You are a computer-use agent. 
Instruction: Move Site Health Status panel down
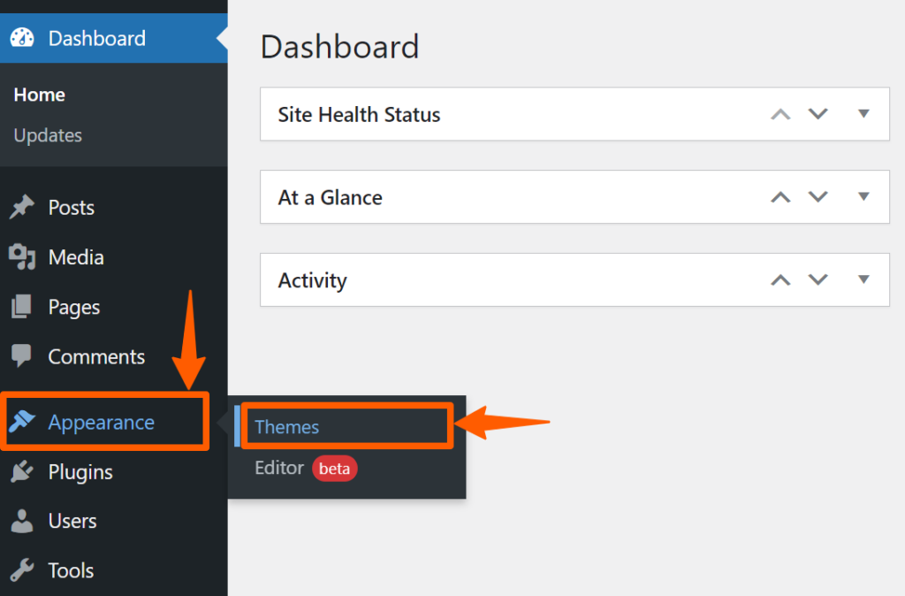pos(818,114)
